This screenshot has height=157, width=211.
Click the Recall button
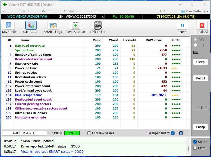(200, 78)
